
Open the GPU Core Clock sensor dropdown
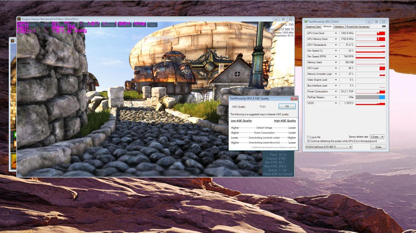(336, 33)
